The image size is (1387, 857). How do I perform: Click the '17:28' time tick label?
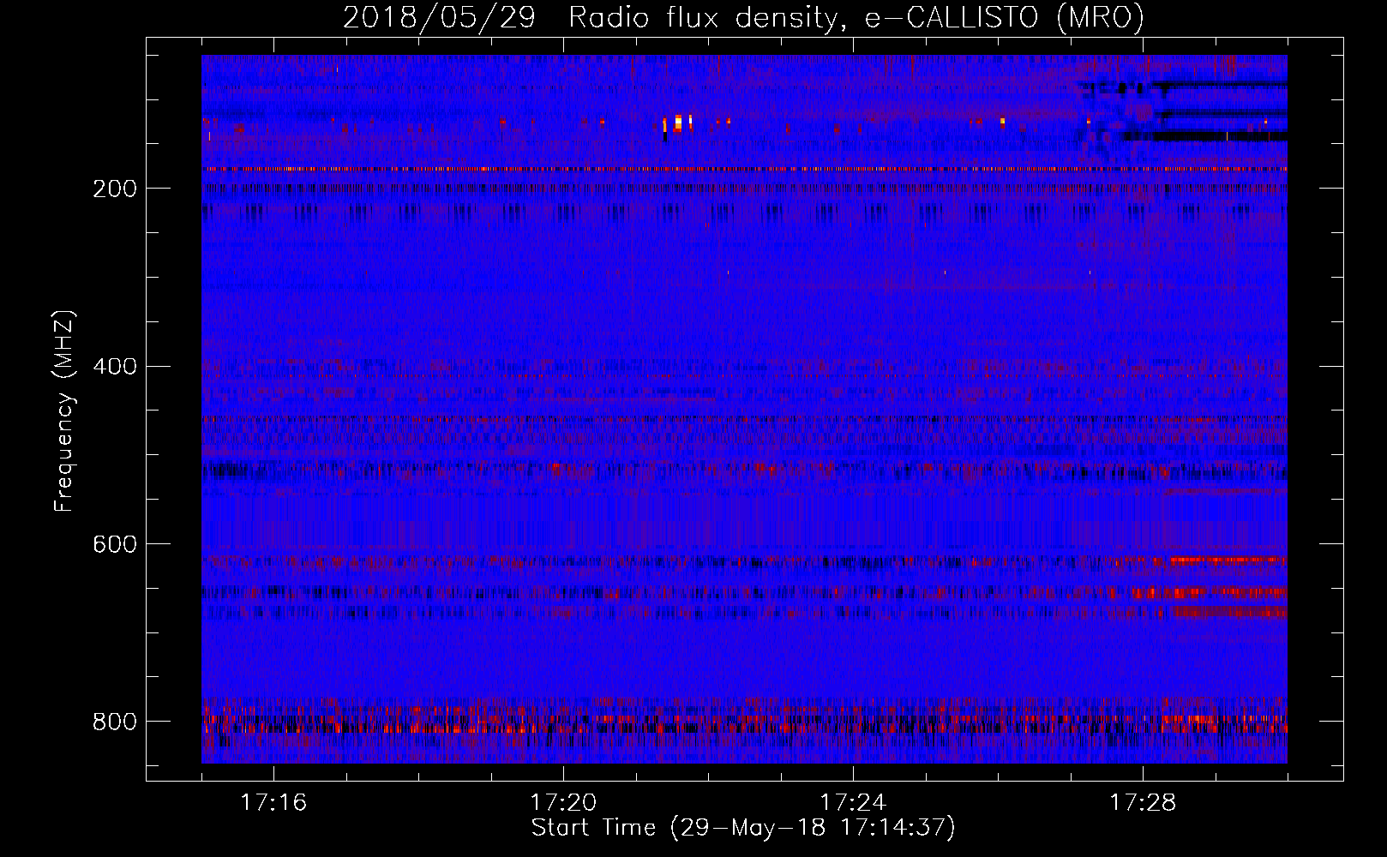(x=1143, y=803)
